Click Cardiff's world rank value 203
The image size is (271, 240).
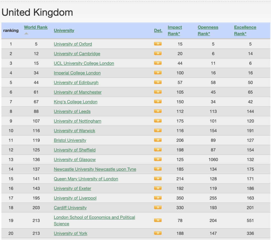tap(36, 208)
